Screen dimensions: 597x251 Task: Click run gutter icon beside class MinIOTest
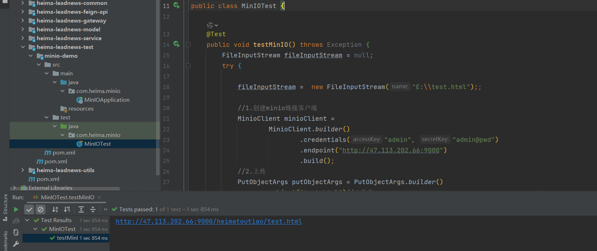click(177, 6)
